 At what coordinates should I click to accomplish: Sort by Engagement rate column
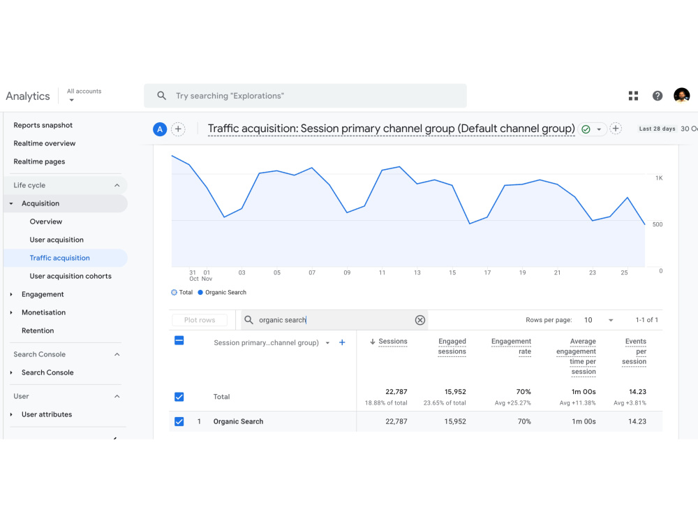point(511,347)
